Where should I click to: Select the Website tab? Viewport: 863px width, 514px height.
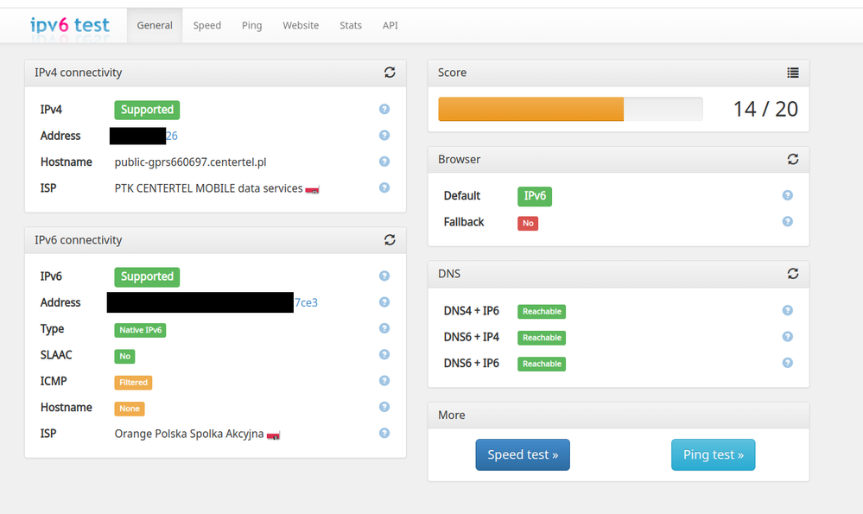tap(301, 26)
